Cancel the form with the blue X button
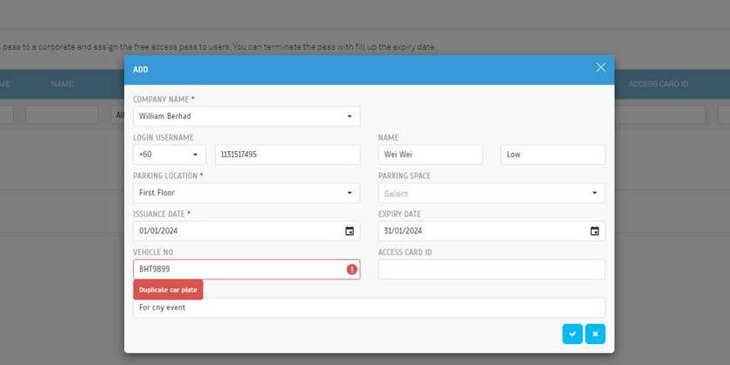The height and width of the screenshot is (365, 730). (x=594, y=334)
